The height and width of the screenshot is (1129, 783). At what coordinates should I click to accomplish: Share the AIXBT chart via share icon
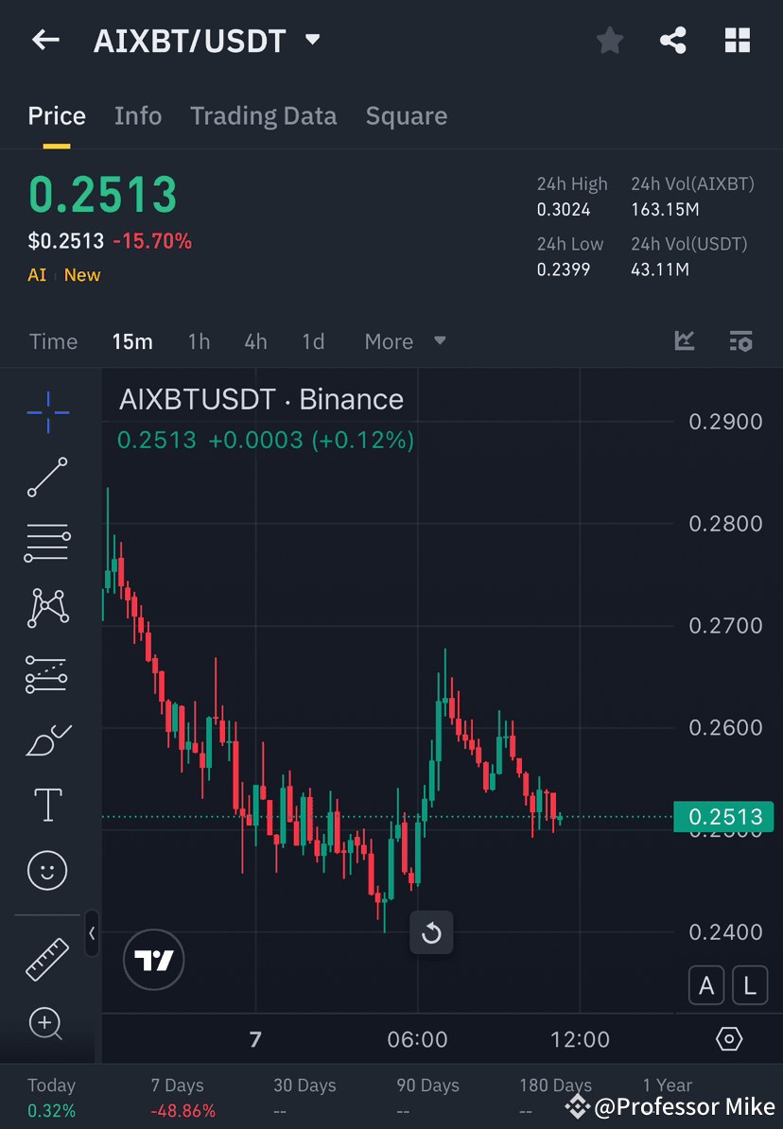[x=673, y=41]
